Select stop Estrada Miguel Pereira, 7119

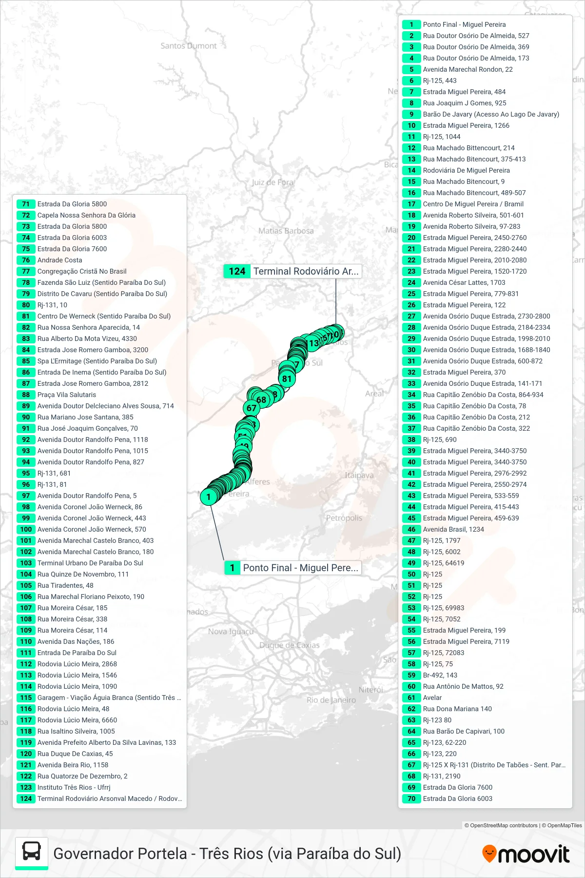(x=456, y=641)
